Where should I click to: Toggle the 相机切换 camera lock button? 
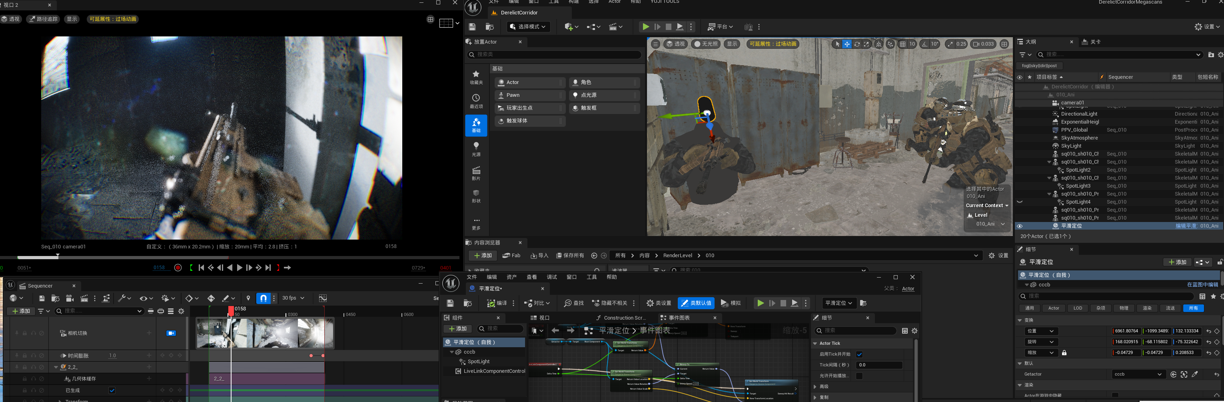pos(171,333)
